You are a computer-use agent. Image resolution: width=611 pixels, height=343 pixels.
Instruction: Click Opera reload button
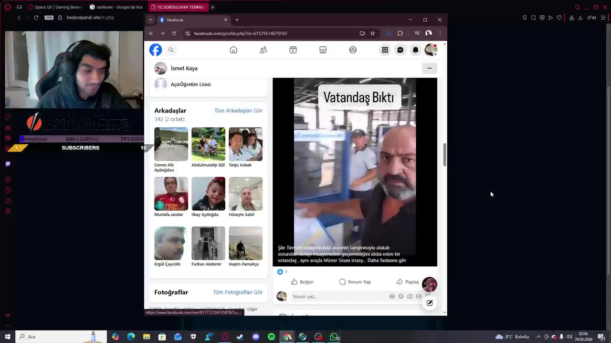36,18
